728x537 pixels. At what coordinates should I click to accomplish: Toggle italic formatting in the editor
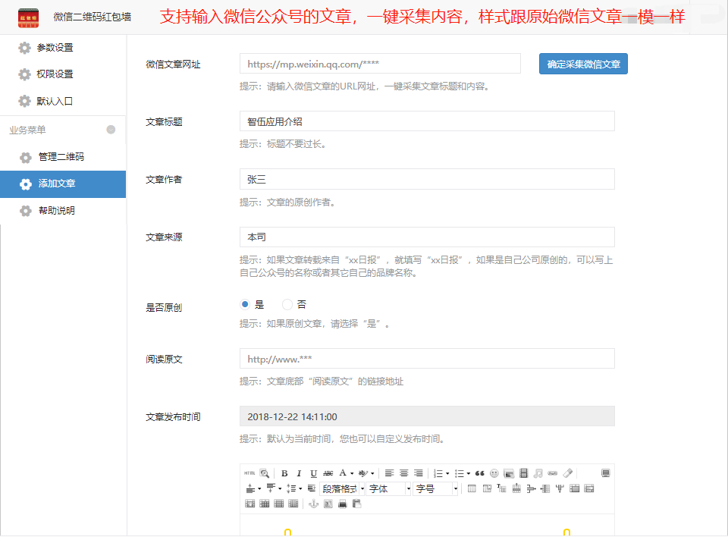pyautogui.click(x=299, y=473)
